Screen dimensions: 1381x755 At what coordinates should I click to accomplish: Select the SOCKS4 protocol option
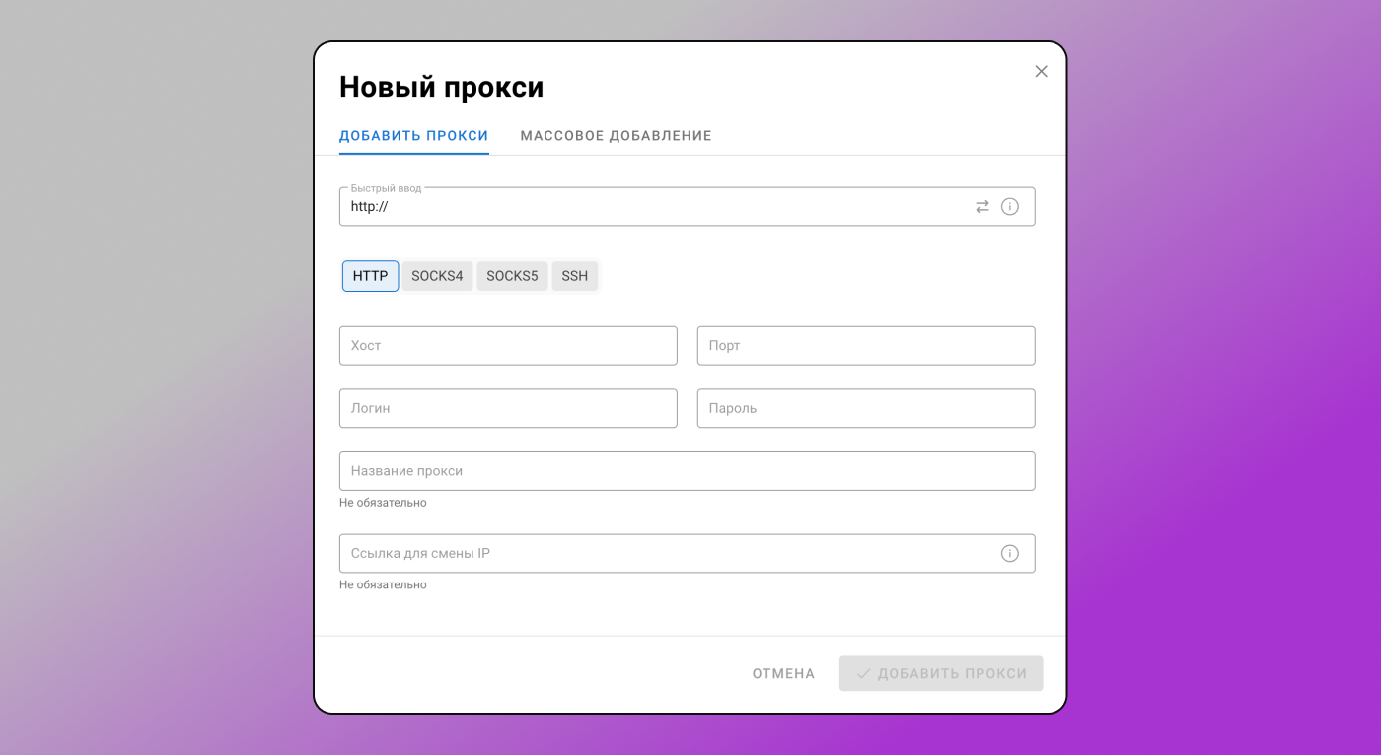click(437, 276)
